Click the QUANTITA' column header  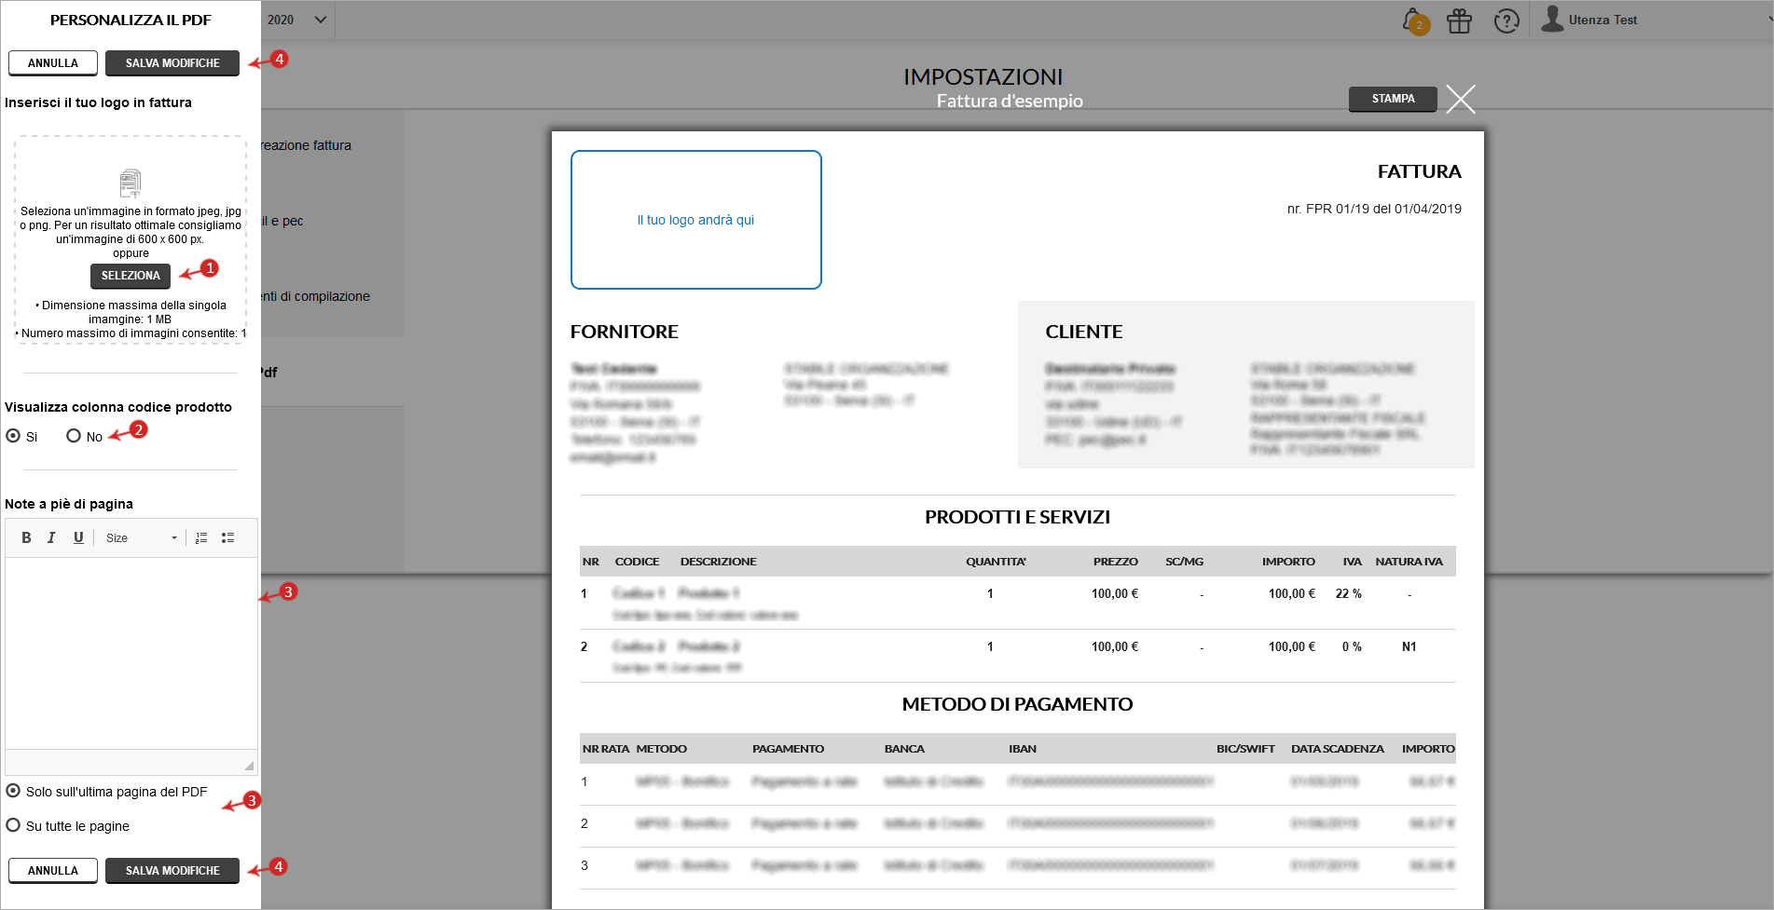pos(996,562)
